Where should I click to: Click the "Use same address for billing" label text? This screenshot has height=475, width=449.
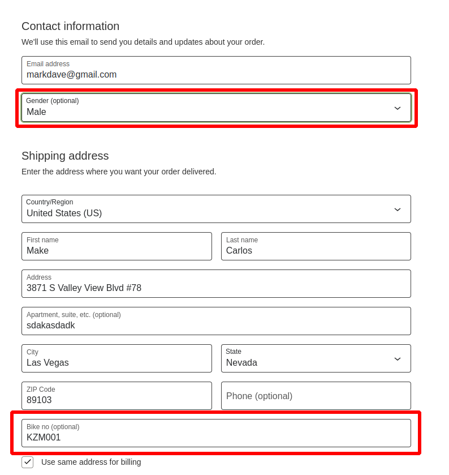[91, 462]
